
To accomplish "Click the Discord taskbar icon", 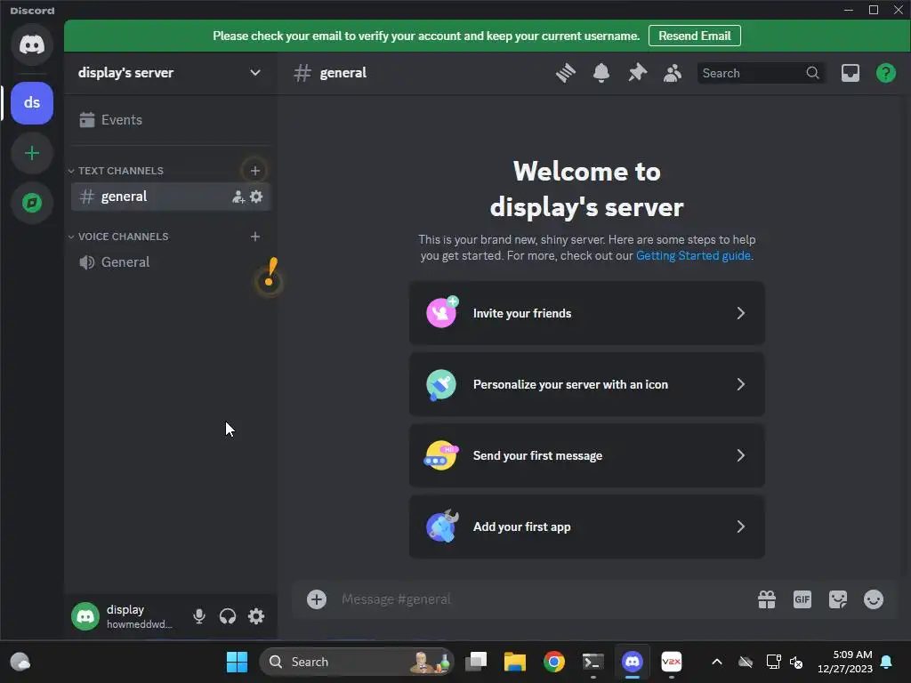I will click(x=633, y=662).
